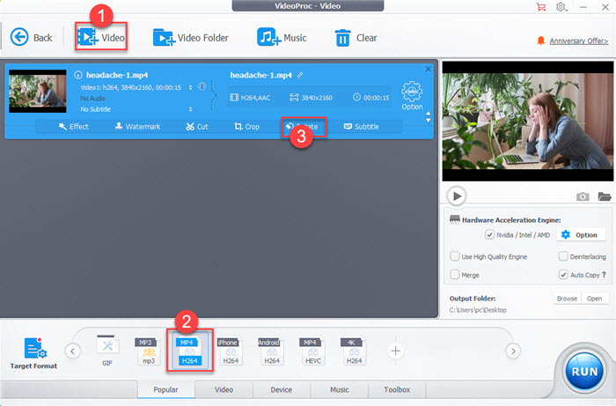Switch to the Device tab

pos(282,389)
